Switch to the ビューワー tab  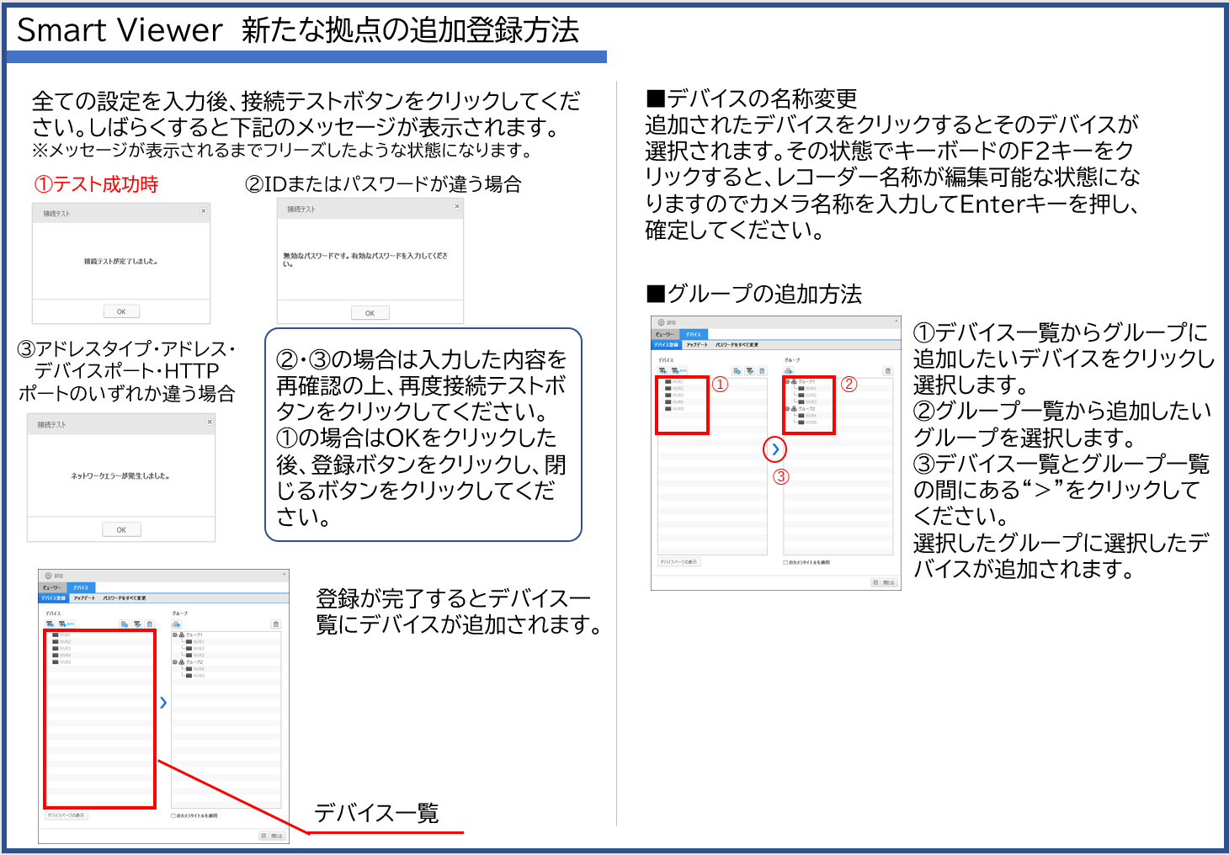[x=51, y=586]
